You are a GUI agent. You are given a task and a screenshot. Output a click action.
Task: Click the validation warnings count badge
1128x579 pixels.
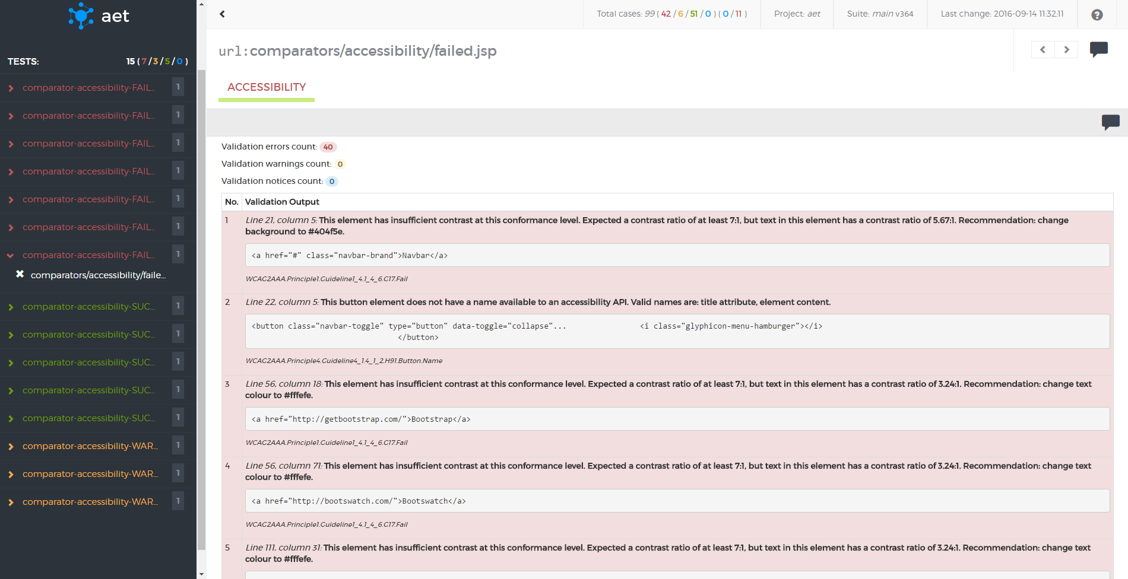click(x=340, y=164)
